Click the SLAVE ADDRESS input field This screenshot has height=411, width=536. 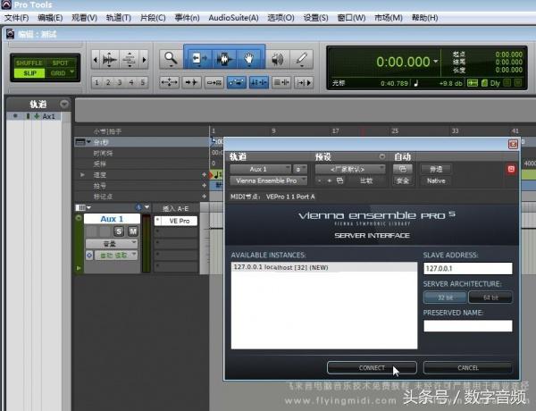(467, 268)
